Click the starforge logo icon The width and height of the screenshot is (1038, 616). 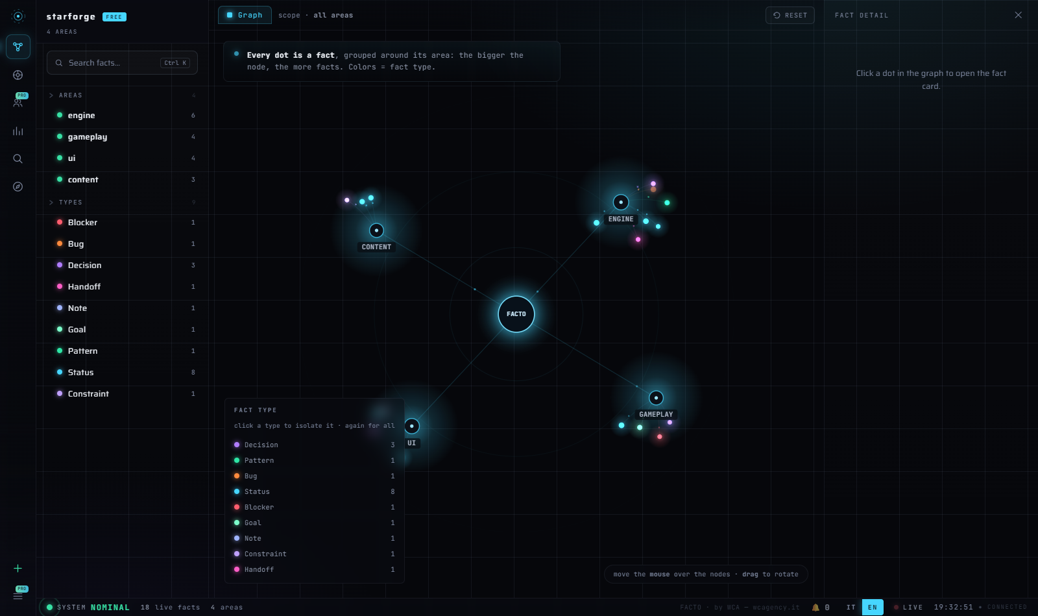tap(18, 16)
